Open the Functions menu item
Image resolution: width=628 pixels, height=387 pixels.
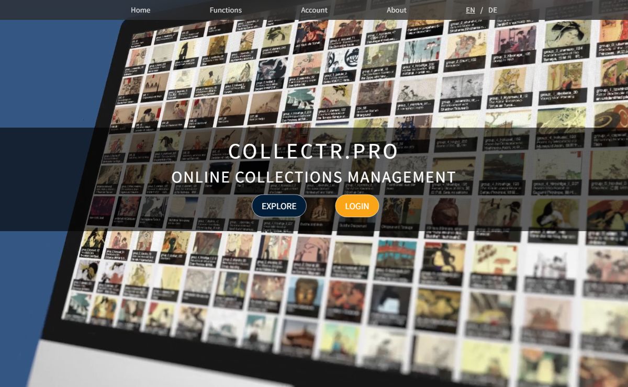point(226,10)
